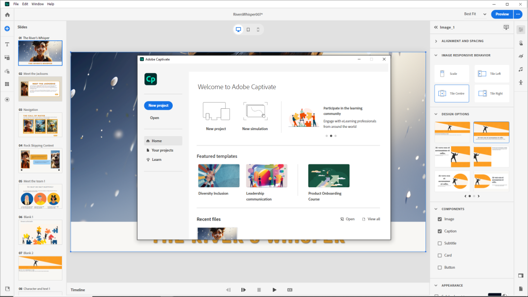Click the New simulation icon

pos(255,111)
